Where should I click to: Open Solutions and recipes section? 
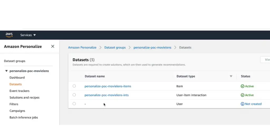25,98
